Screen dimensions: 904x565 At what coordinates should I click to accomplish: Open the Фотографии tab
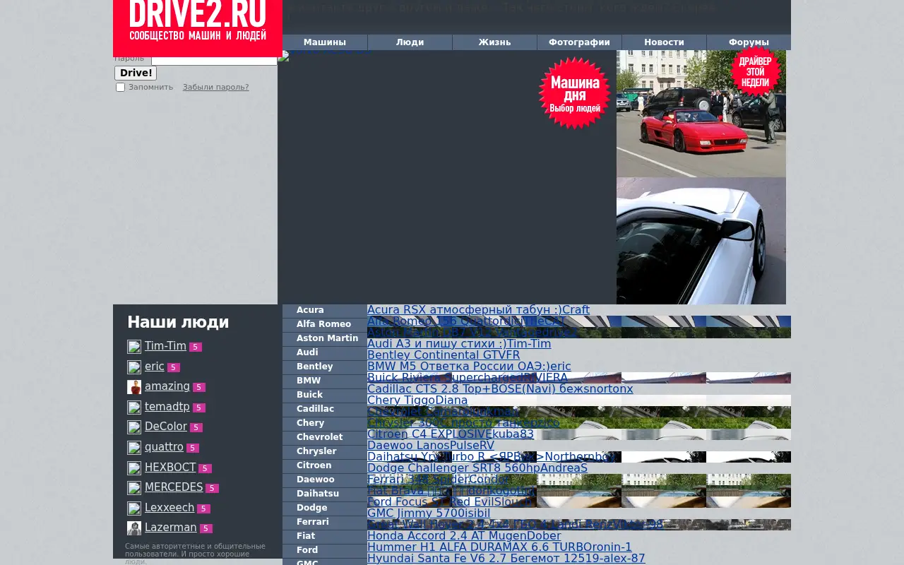click(579, 42)
